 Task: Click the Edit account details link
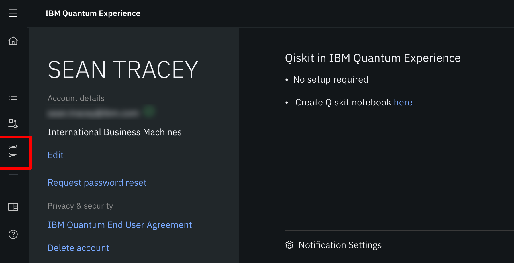[x=56, y=155]
